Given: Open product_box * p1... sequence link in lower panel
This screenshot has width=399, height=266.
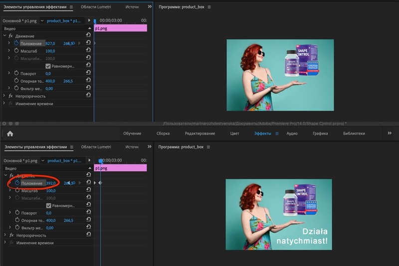Looking at the screenshot, I should click(64, 161).
